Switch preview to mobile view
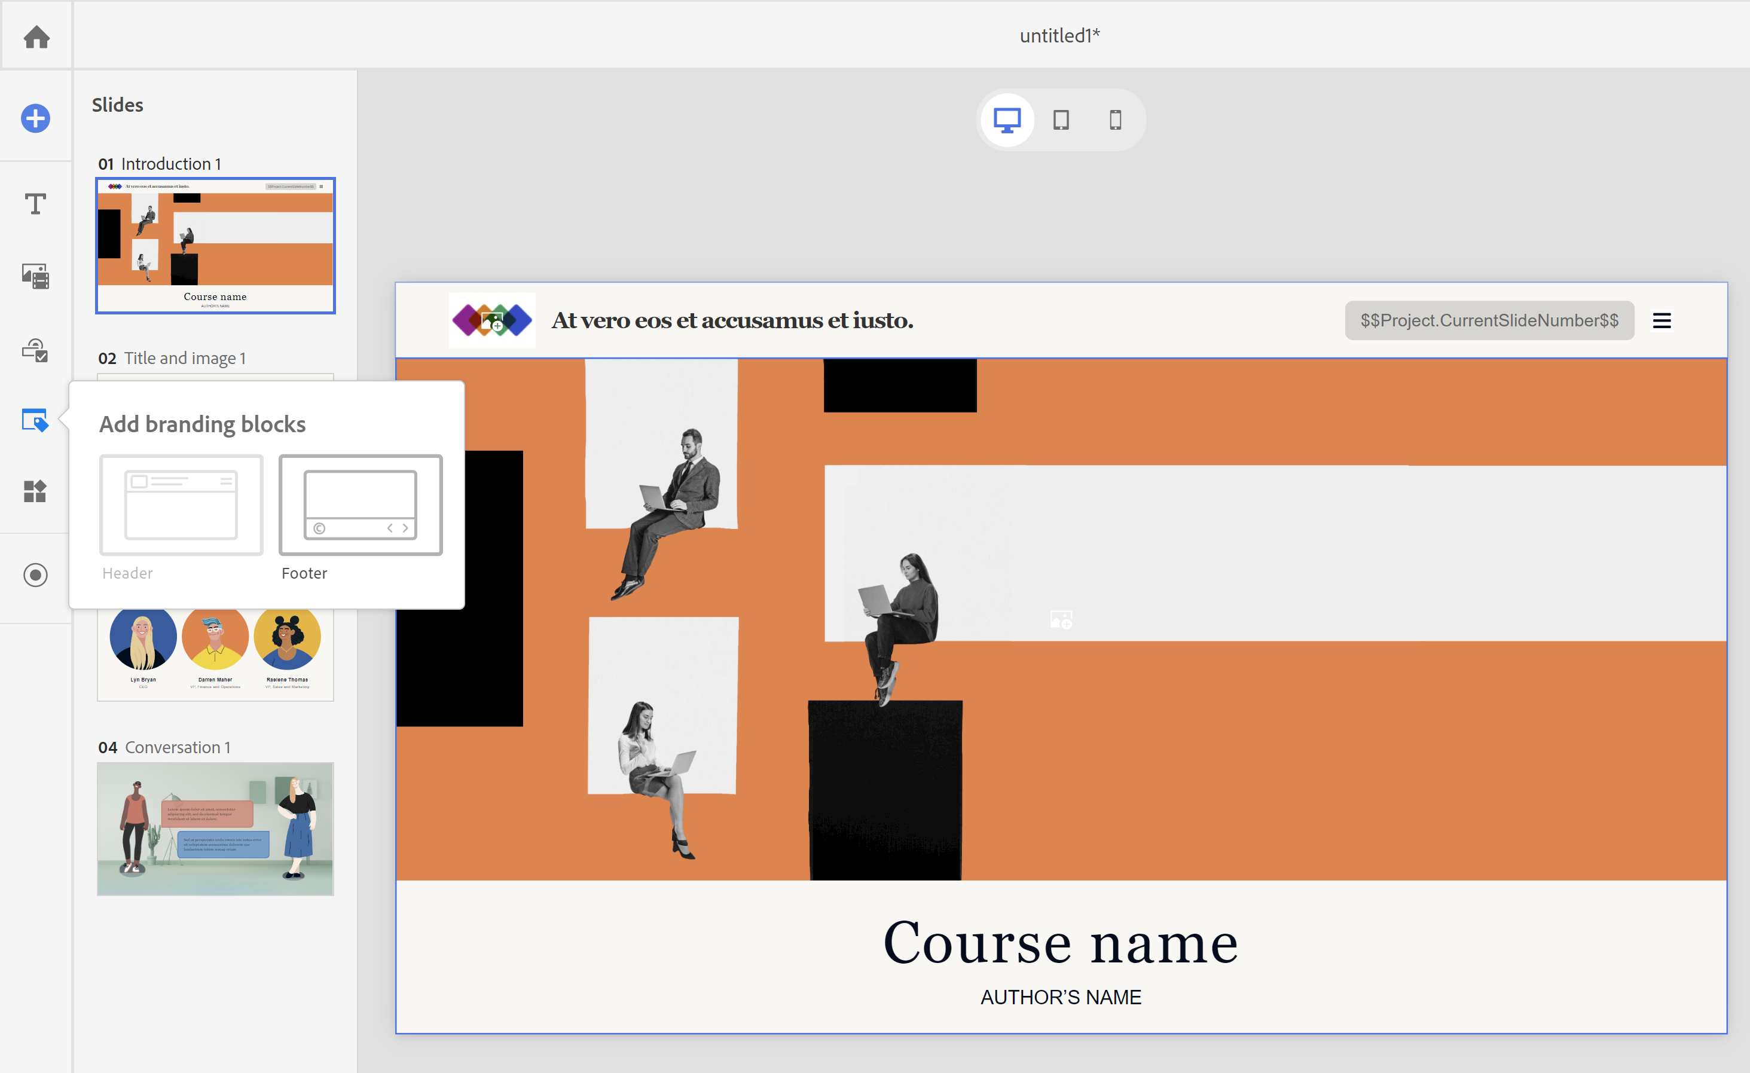The height and width of the screenshot is (1073, 1750). click(1114, 120)
